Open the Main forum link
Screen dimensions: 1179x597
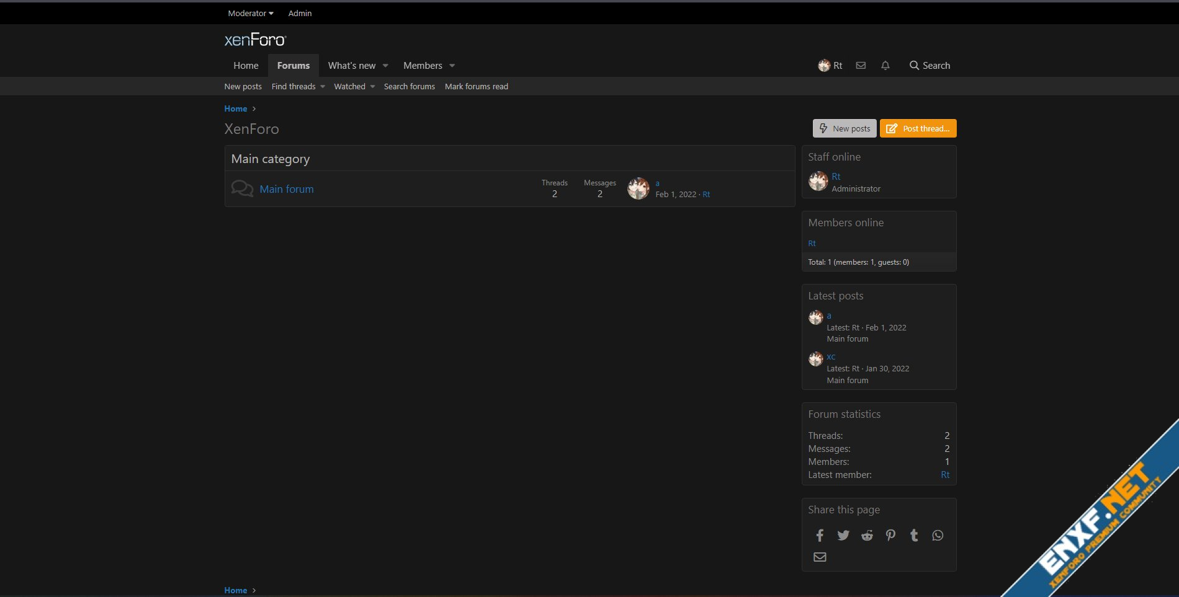(286, 189)
